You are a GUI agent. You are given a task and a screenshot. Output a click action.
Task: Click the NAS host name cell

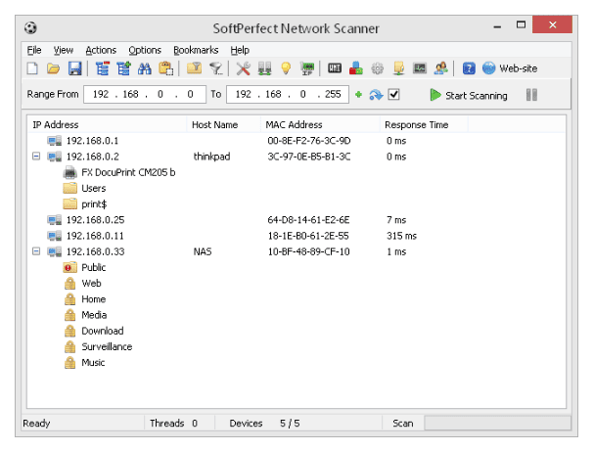point(203,251)
